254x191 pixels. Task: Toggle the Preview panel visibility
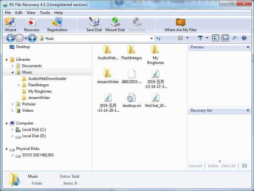[216, 38]
